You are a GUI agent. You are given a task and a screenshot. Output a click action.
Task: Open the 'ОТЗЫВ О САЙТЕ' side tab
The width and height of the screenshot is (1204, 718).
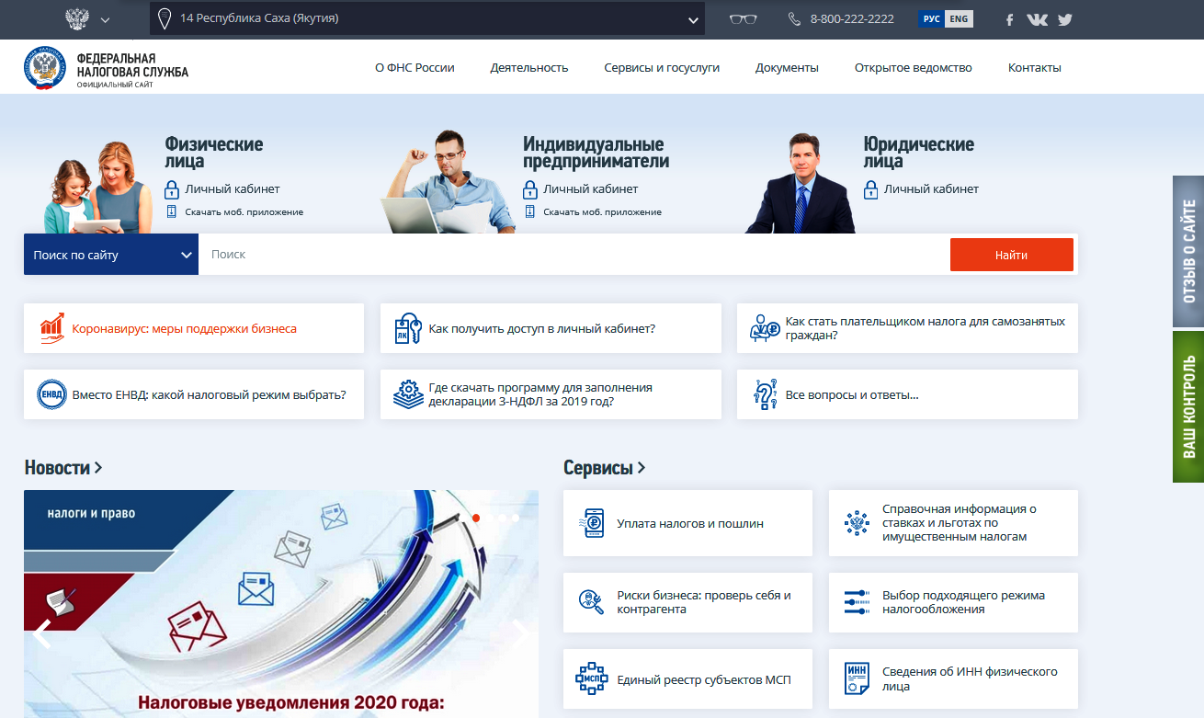point(1188,251)
